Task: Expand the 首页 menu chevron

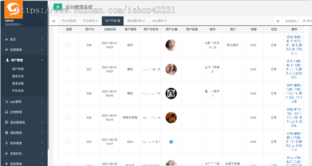Action: (x=43, y=40)
